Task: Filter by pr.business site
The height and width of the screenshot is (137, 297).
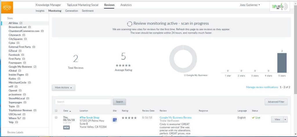Action: click(17, 94)
